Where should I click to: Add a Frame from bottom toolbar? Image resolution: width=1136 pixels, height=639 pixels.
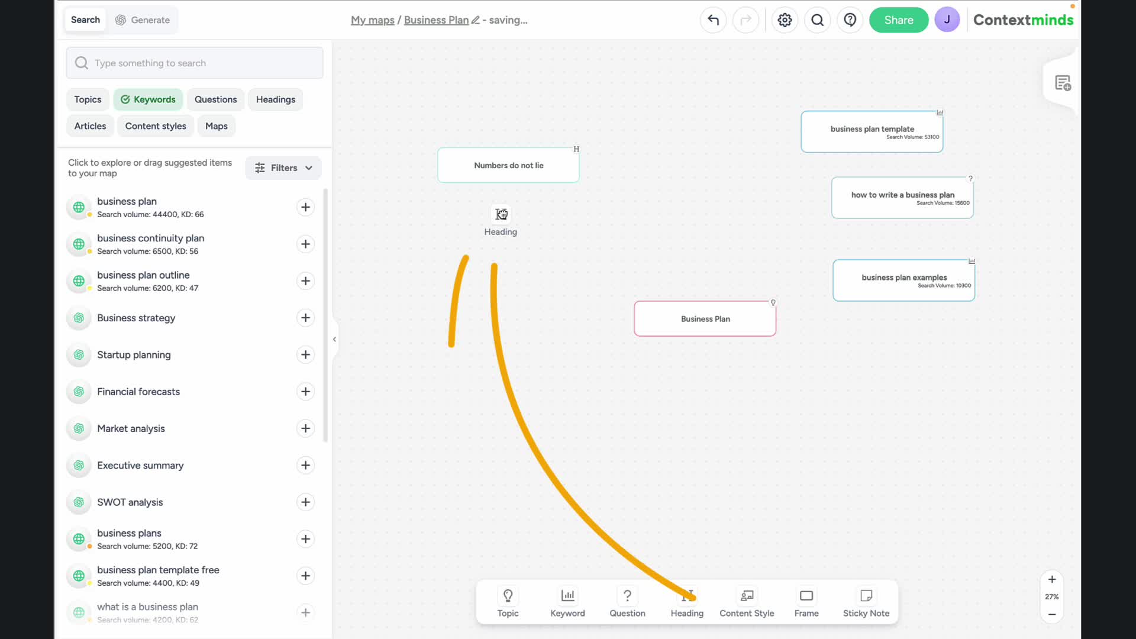tap(806, 602)
